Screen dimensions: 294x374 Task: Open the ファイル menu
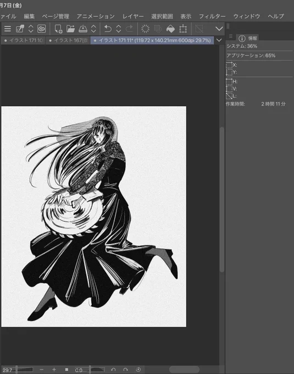coord(8,16)
